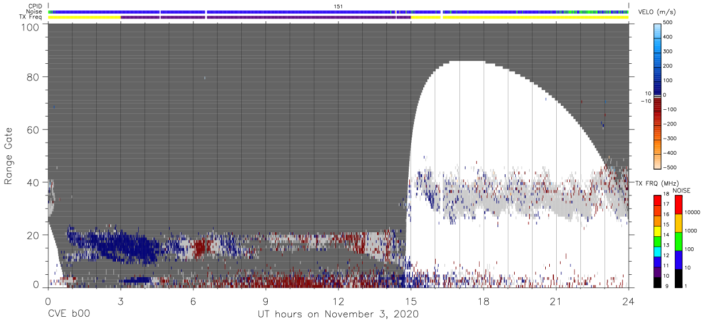
Task: Click the 60 tick on Range Gate axis
Action: pyautogui.click(x=33, y=129)
